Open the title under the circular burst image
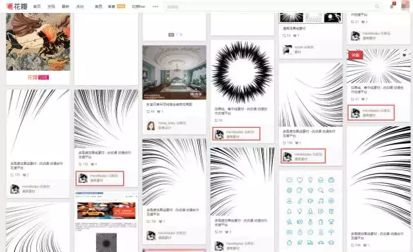 (x=241, y=111)
